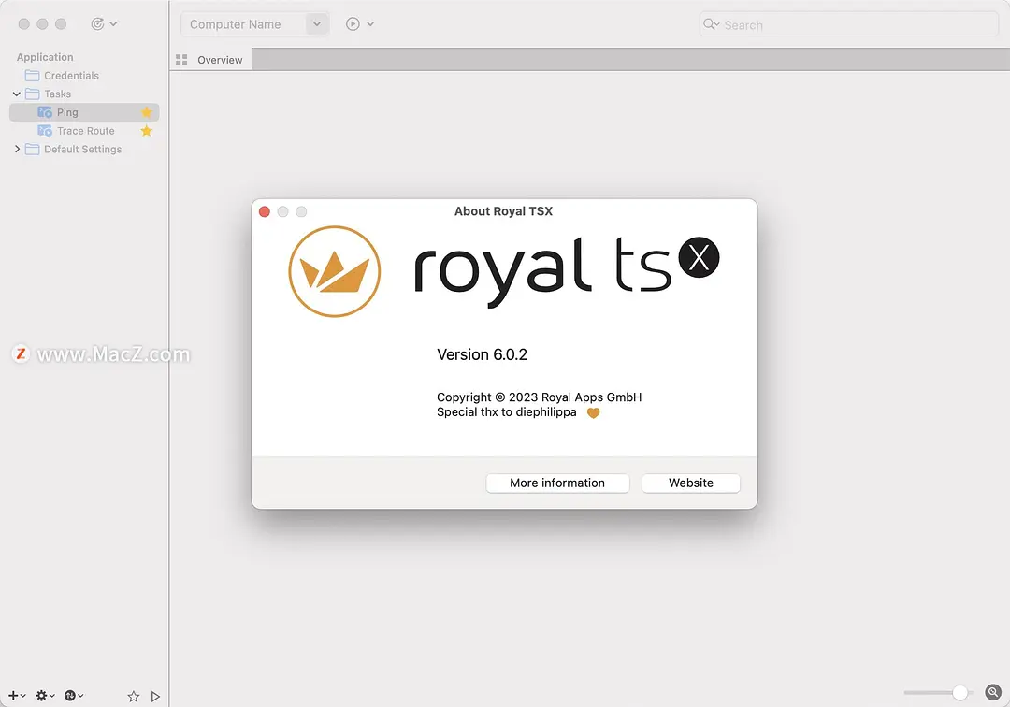The image size is (1010, 707).
Task: Open the gear actions menu
Action: pos(45,696)
